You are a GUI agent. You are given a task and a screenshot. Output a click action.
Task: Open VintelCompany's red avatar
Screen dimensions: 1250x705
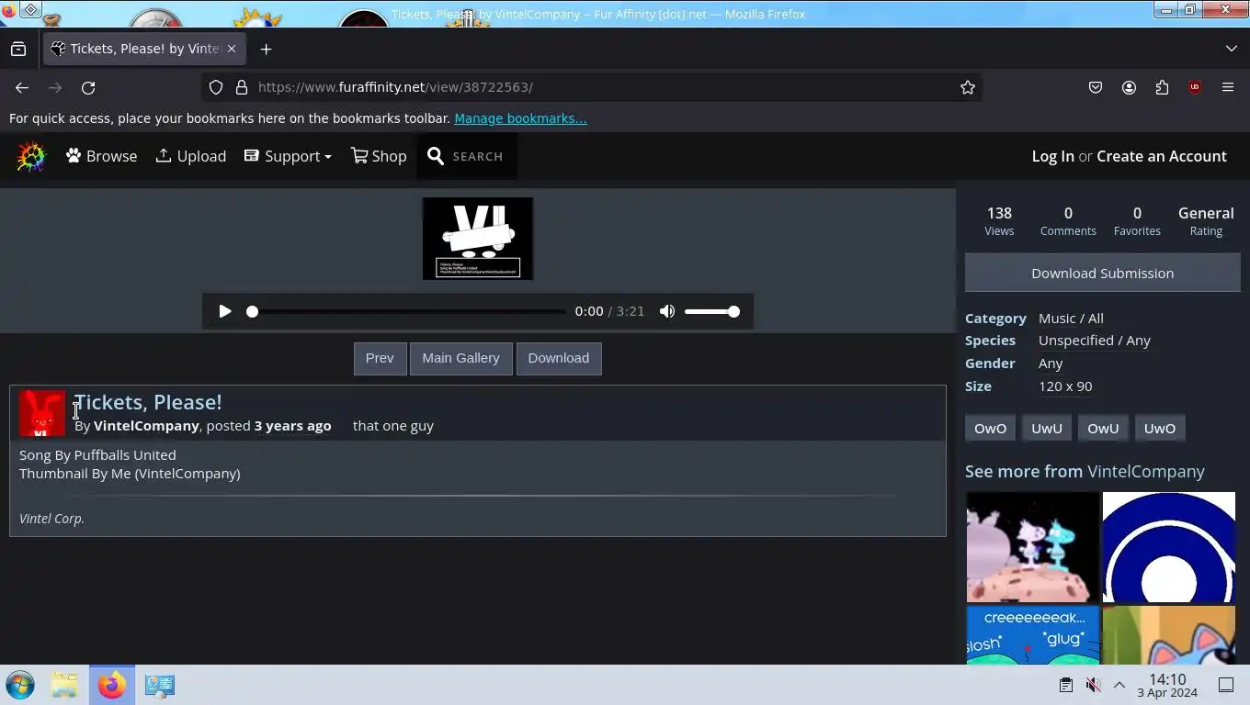pos(41,413)
